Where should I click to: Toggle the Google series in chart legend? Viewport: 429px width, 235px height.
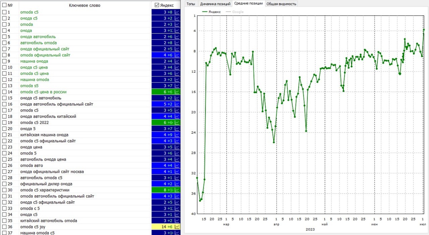235,12
